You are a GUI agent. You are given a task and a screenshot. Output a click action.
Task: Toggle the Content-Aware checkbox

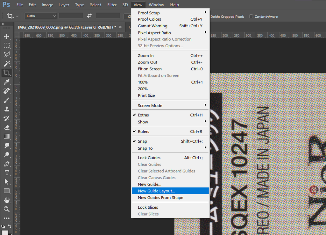click(x=251, y=16)
